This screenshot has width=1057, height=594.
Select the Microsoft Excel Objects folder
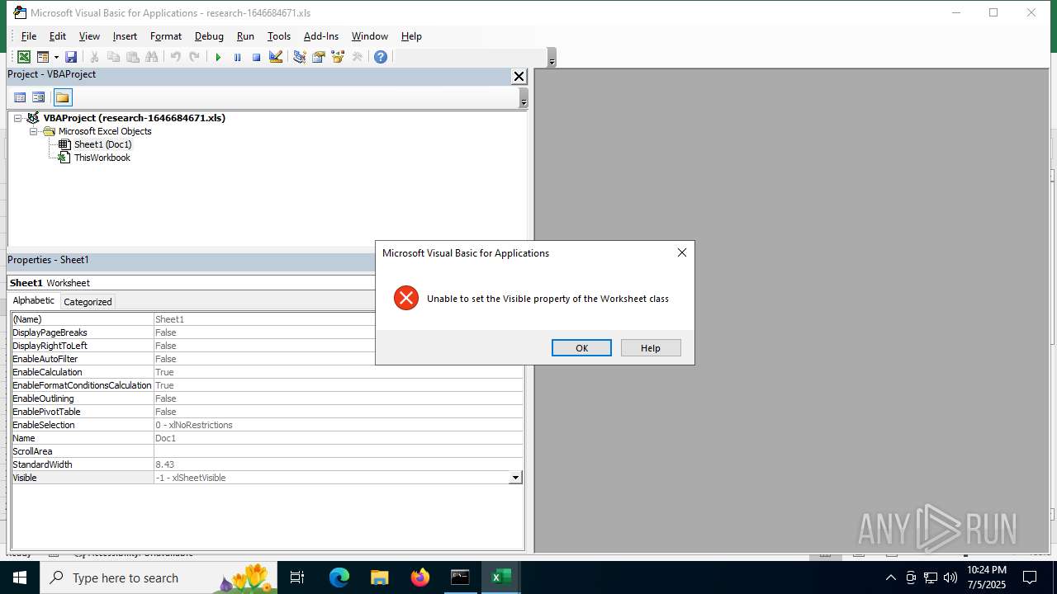(105, 131)
